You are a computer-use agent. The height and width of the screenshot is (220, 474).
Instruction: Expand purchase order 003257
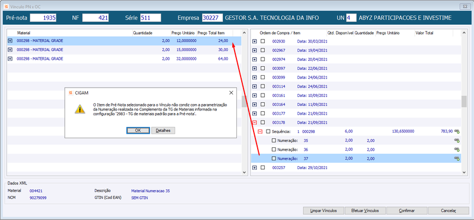coord(255,168)
